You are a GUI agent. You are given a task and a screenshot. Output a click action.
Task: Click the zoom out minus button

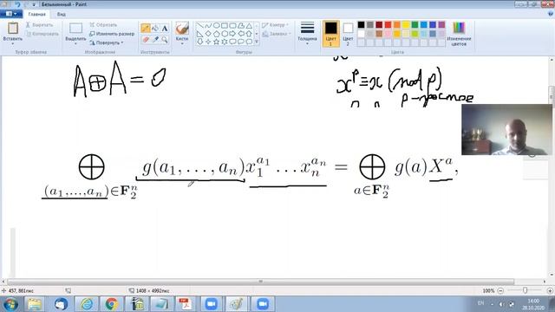point(500,291)
